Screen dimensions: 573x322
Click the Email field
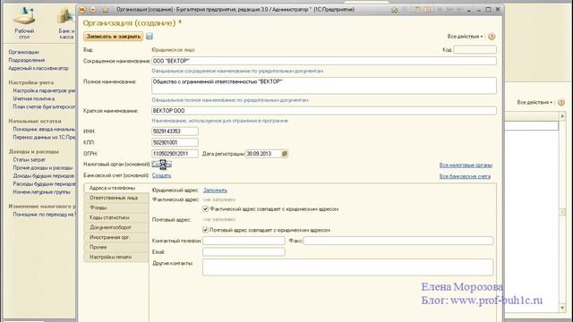tap(244, 252)
